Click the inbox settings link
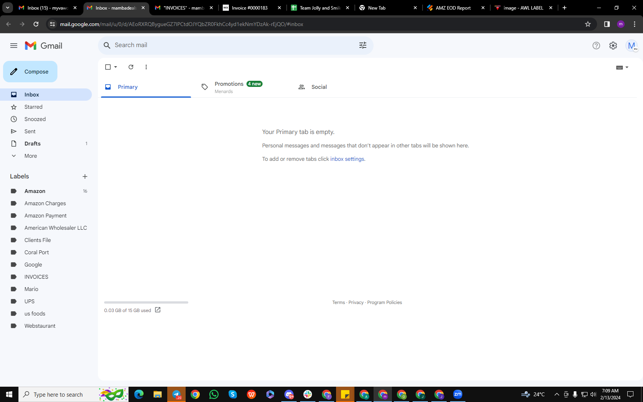Screen dimensions: 643x402 pos(347,159)
